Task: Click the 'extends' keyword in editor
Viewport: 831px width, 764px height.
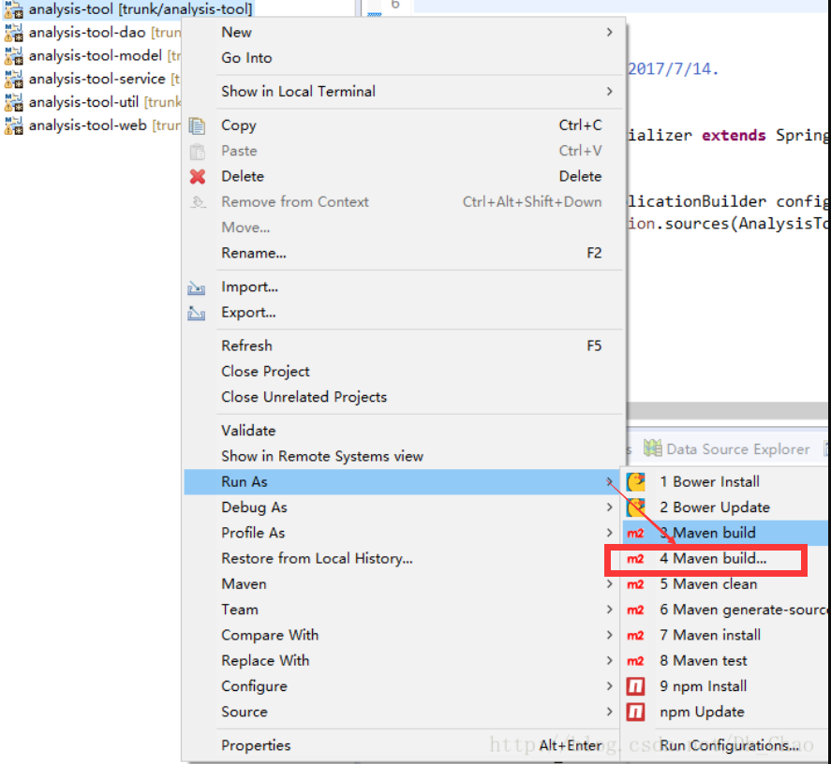Action: pos(734,136)
